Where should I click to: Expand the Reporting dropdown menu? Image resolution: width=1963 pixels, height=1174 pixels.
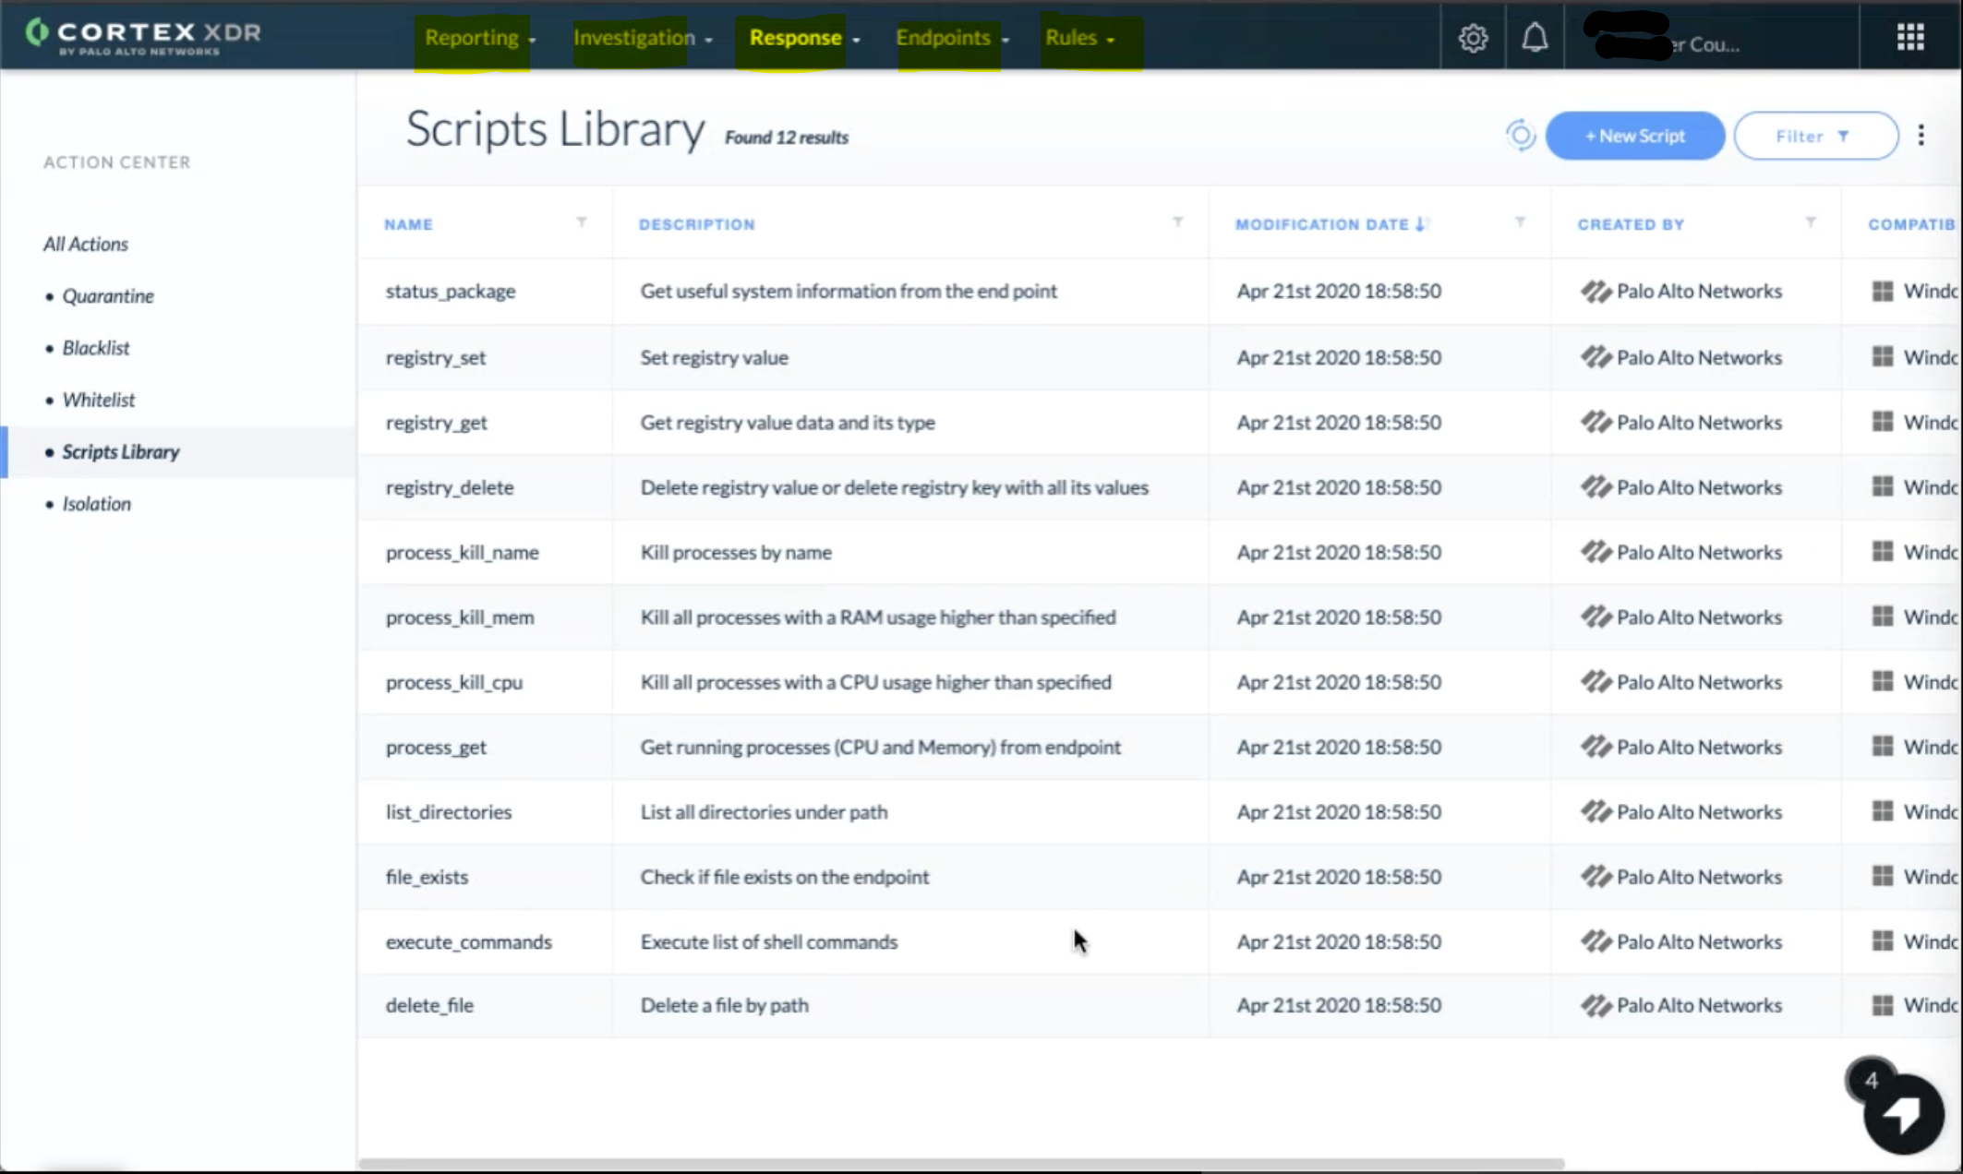click(x=478, y=38)
